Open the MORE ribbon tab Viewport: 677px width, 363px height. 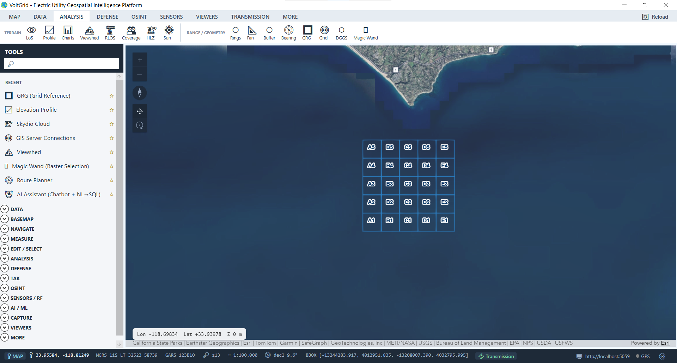[x=290, y=17]
